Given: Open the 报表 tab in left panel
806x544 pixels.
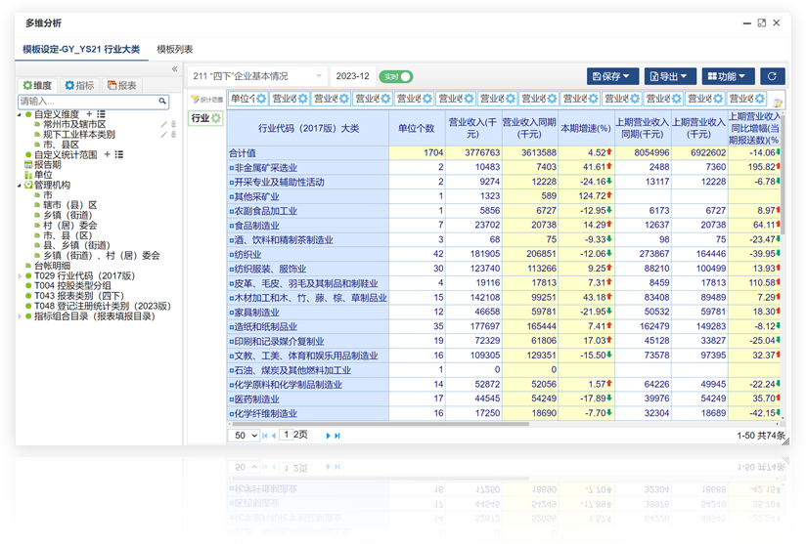Looking at the screenshot, I should tap(122, 86).
